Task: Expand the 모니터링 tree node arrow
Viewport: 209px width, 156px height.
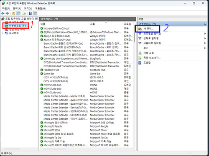Action: pos(3,33)
